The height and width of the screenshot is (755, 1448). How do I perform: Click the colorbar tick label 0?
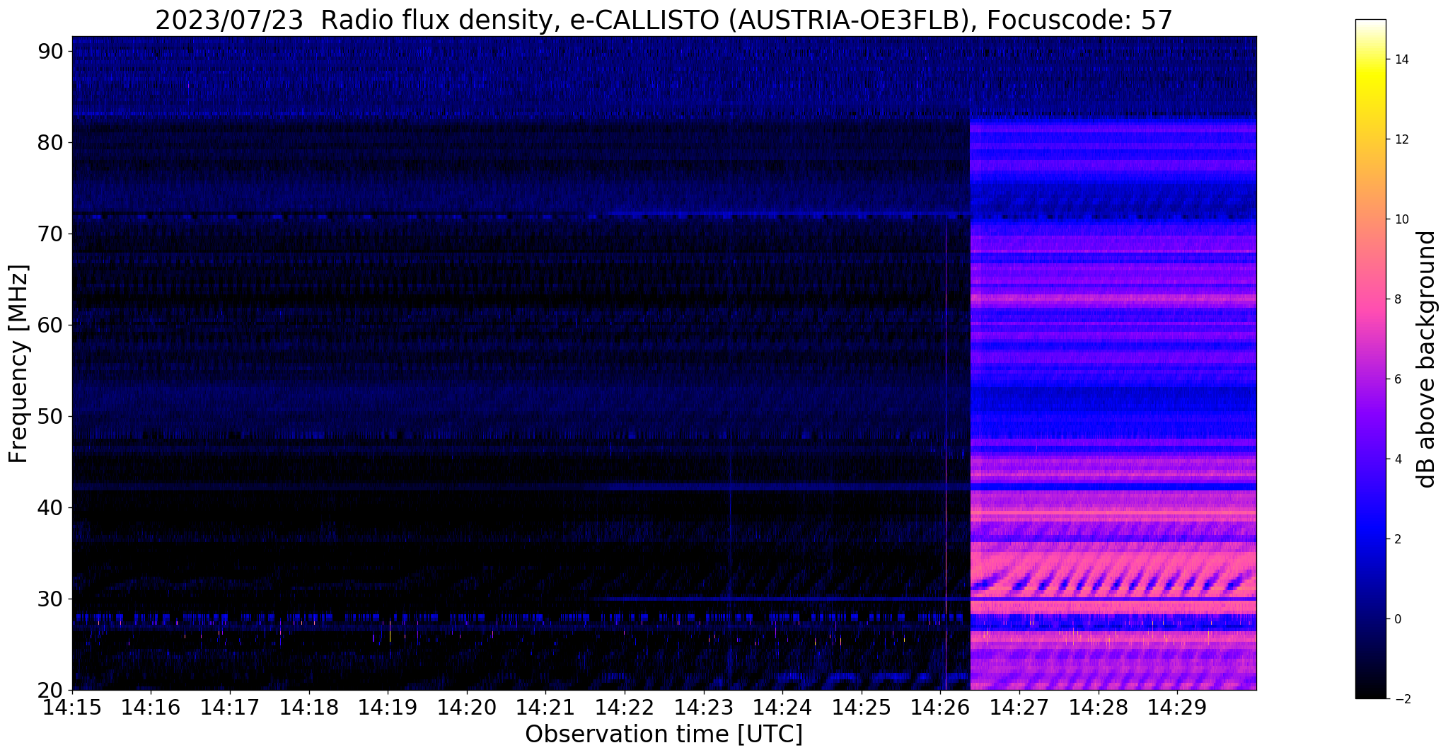1396,619
